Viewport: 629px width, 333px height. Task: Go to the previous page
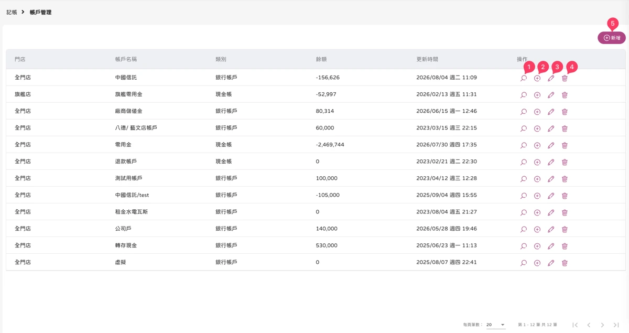[589, 325]
